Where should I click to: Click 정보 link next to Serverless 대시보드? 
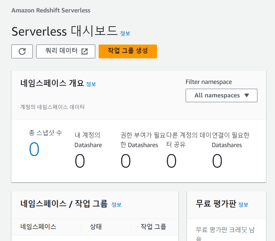pyautogui.click(x=125, y=33)
